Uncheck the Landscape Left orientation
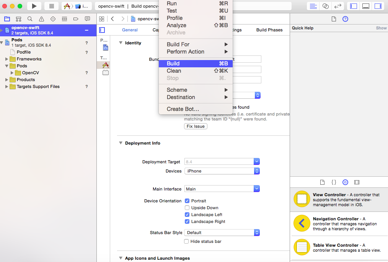388x262 pixels. pyautogui.click(x=187, y=215)
